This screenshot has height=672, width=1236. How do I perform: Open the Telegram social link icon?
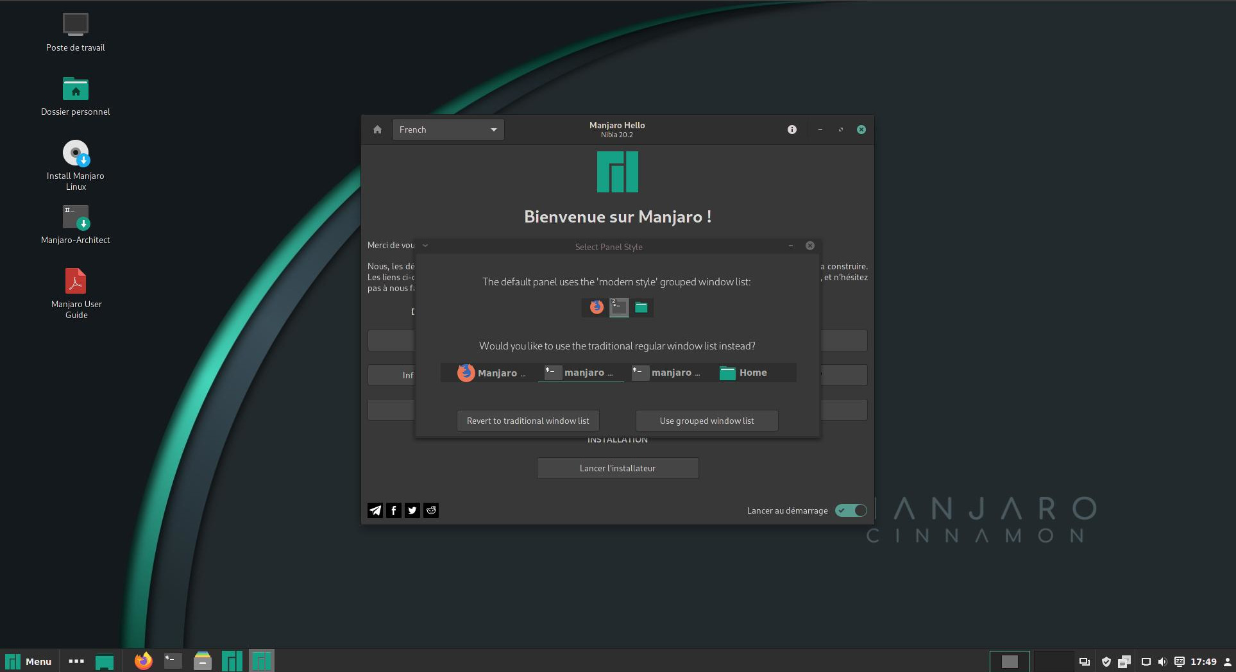coord(375,510)
